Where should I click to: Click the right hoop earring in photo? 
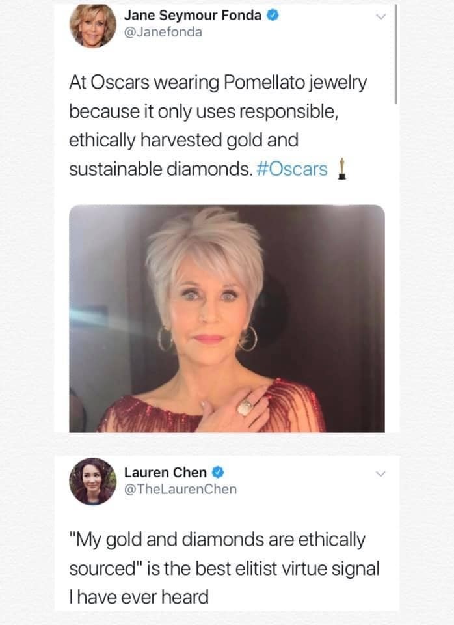click(x=248, y=339)
